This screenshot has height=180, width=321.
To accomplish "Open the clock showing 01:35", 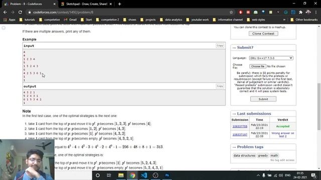I will pos(300,175).
